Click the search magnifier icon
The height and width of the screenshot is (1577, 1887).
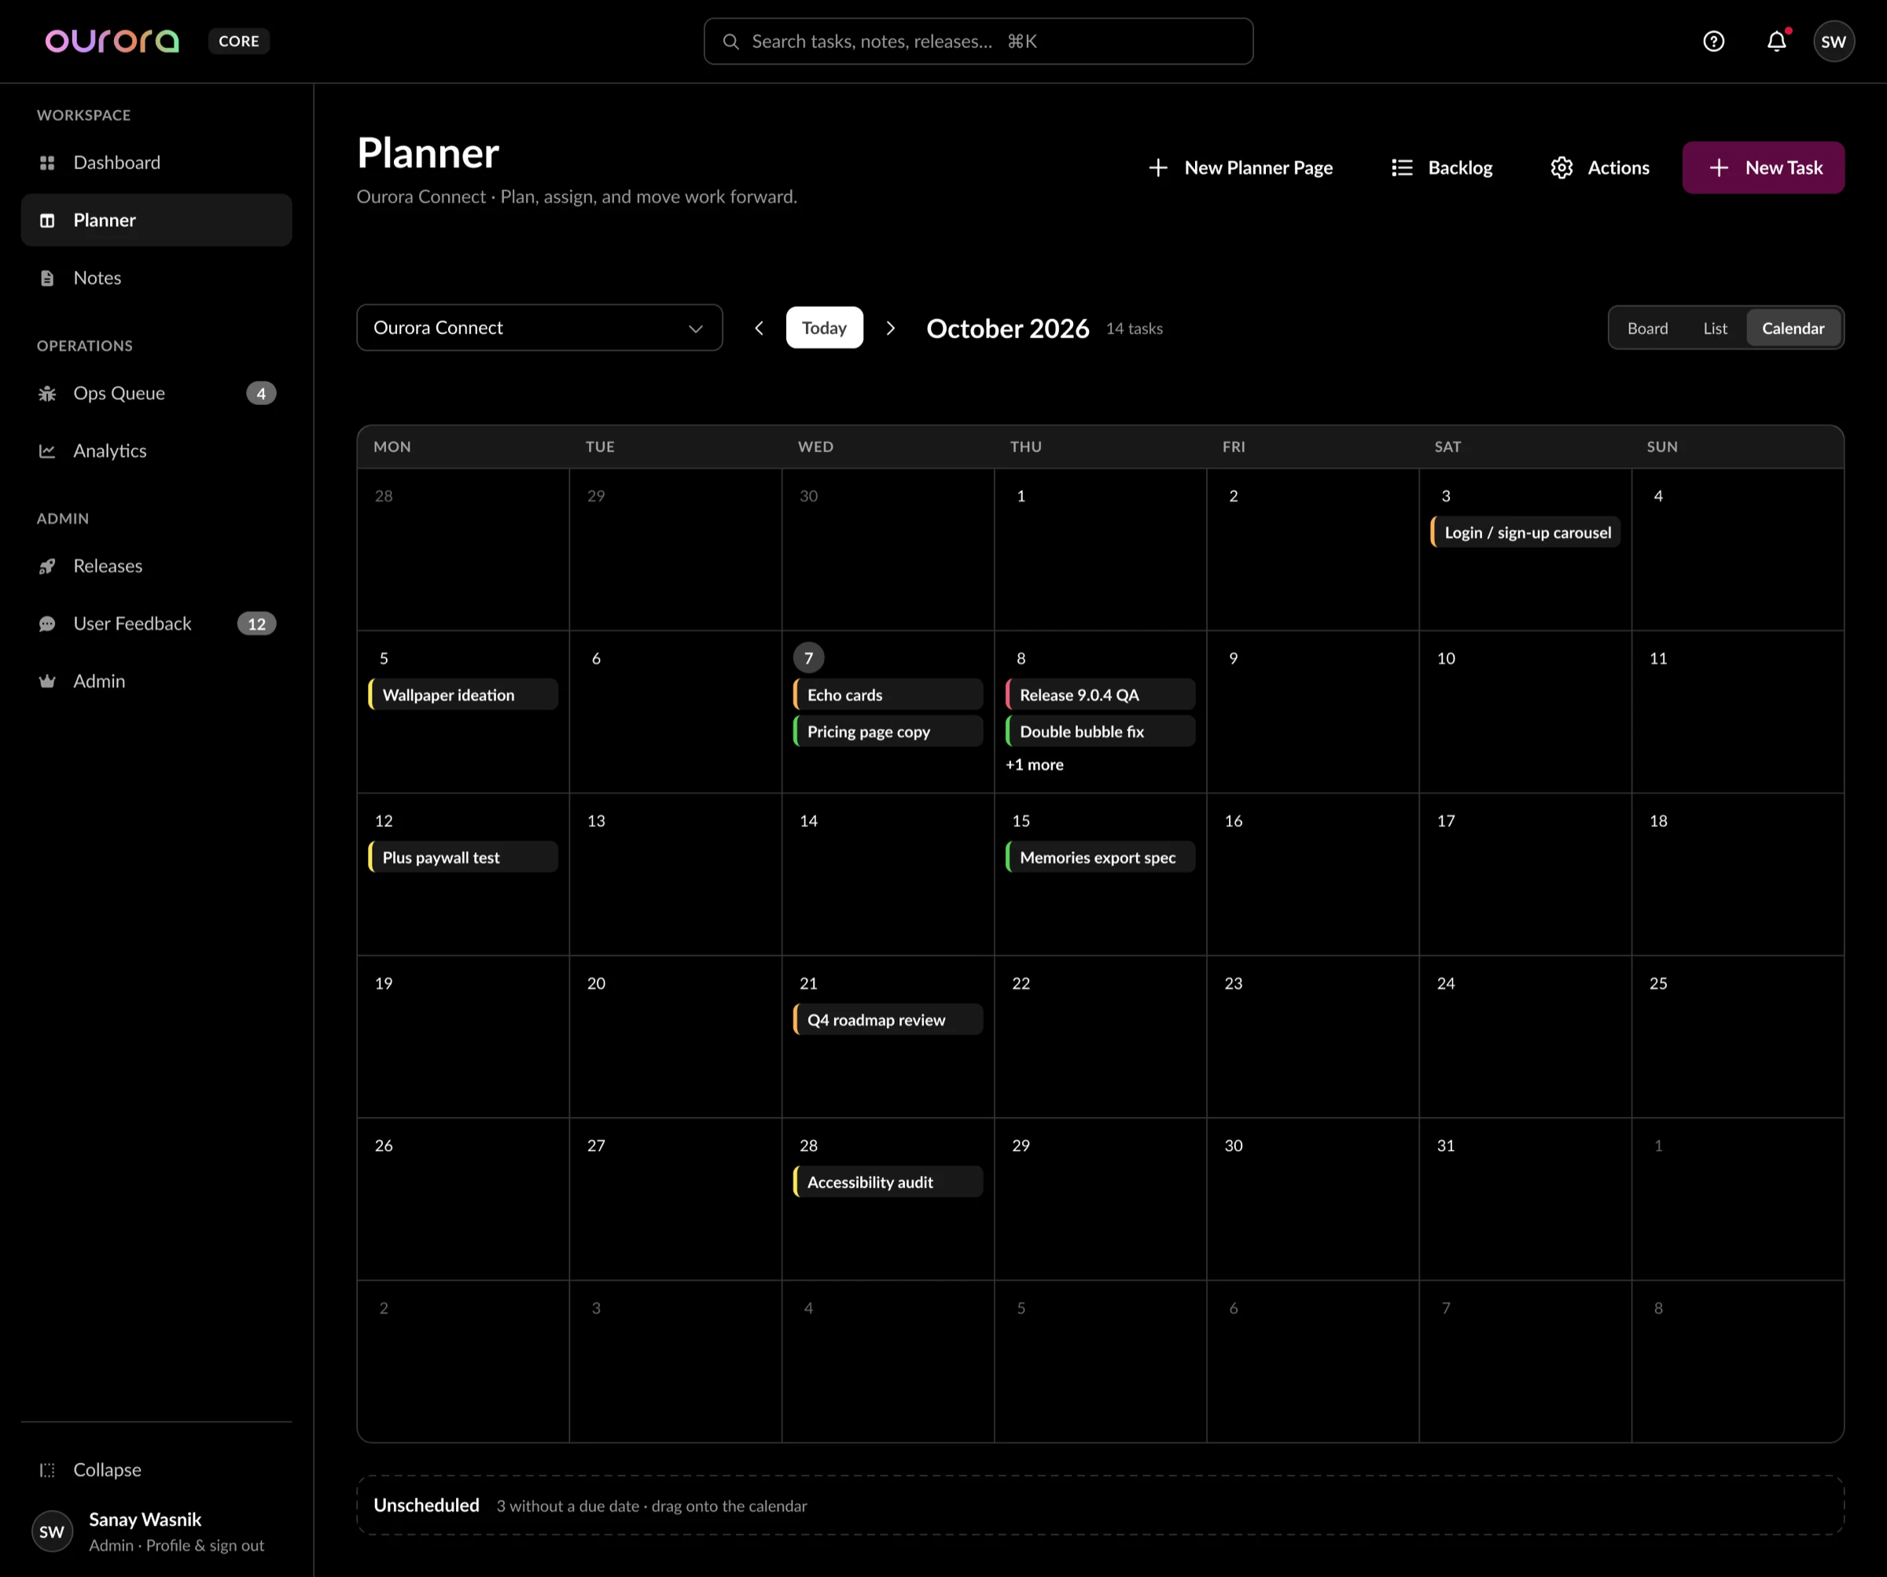pyautogui.click(x=730, y=42)
